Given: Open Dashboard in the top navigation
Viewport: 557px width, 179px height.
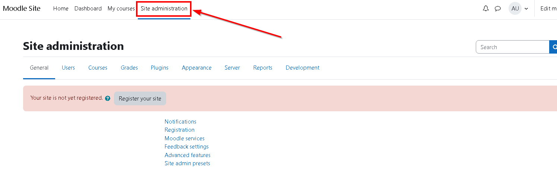Looking at the screenshot, I should click(x=88, y=9).
